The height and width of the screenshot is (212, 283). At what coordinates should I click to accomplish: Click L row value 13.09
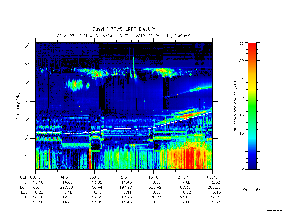tap(97, 202)
